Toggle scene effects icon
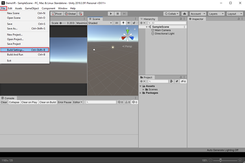245x163 pixels. (x=134, y=23)
